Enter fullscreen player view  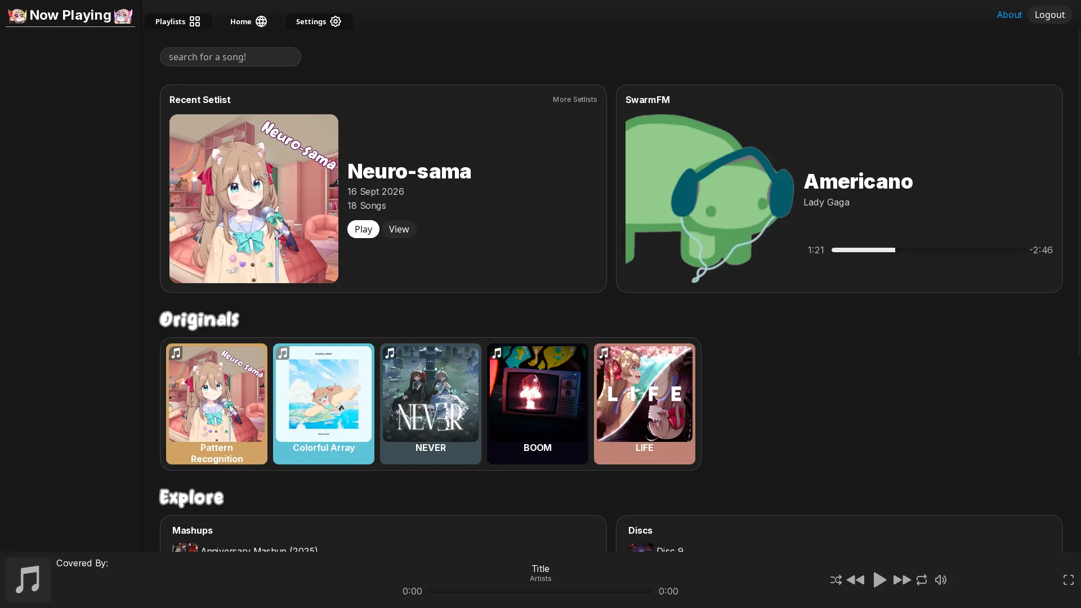tap(1068, 580)
